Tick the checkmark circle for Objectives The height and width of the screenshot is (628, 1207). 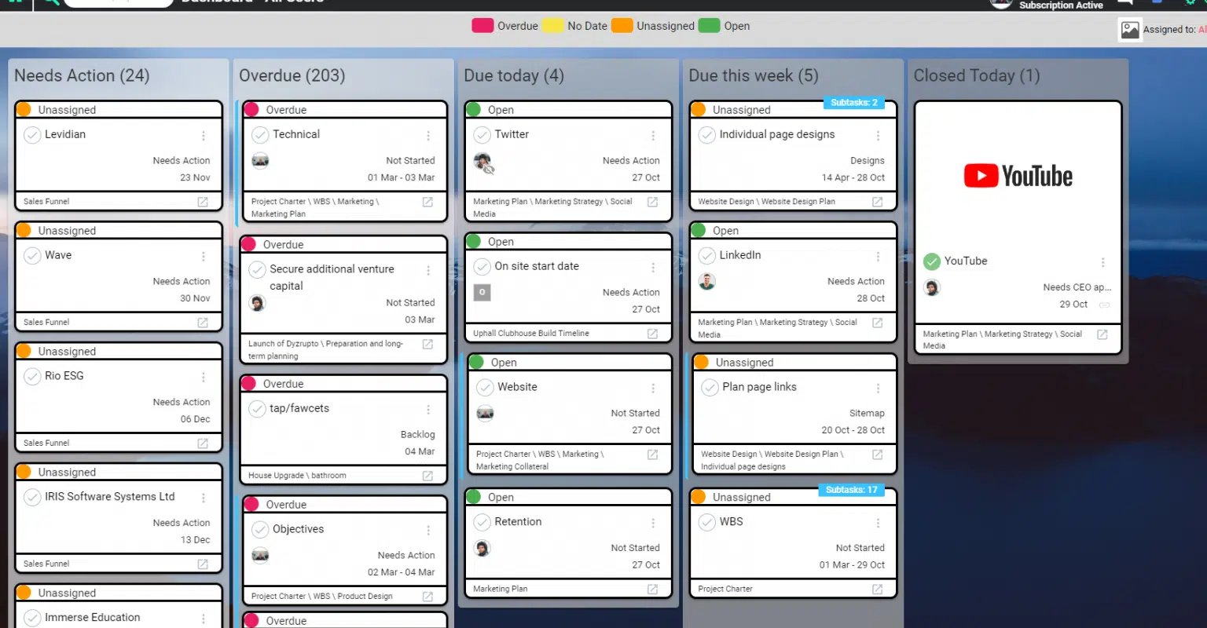[260, 530]
